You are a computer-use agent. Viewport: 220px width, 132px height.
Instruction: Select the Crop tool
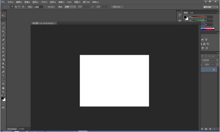[3, 31]
